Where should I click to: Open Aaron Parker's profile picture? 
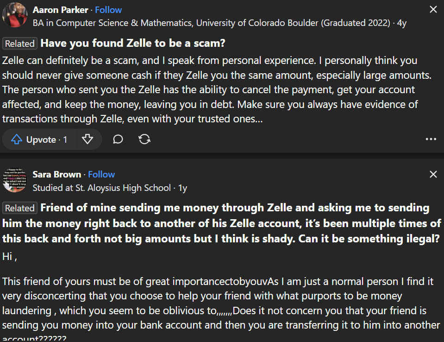pyautogui.click(x=14, y=15)
